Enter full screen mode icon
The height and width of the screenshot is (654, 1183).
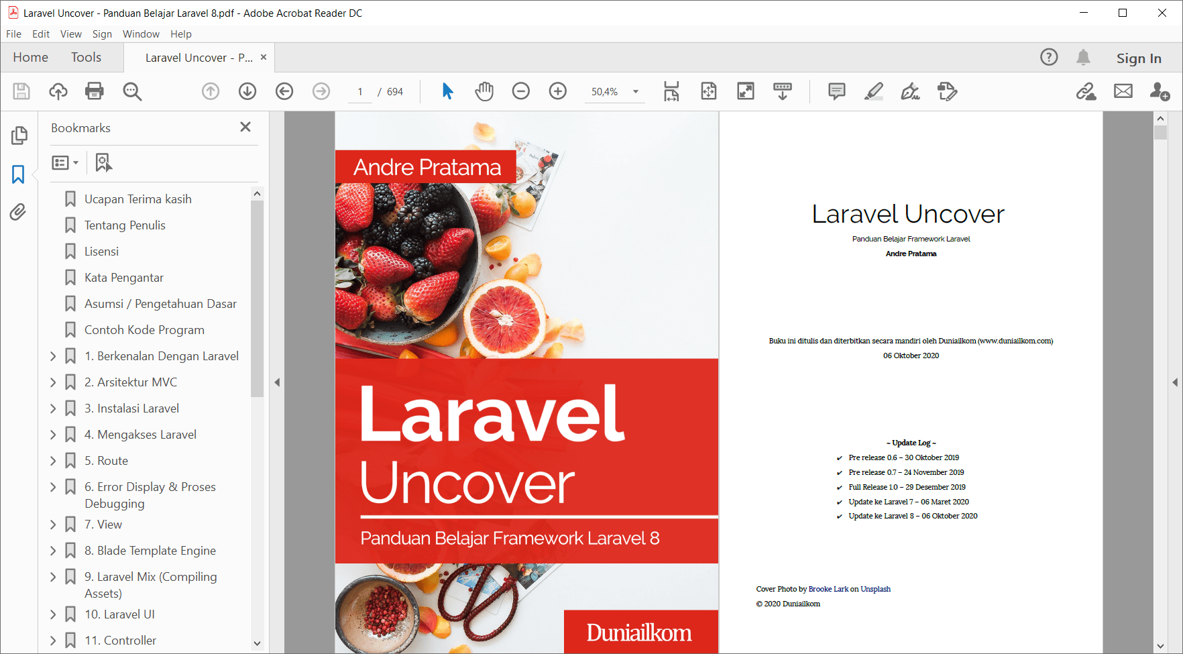pyautogui.click(x=746, y=91)
